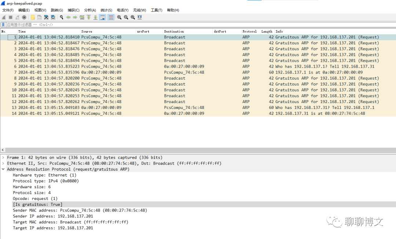Viewport: 396px width, 239px height.
Task: Go back to the previous packet
Action: point(68,18)
